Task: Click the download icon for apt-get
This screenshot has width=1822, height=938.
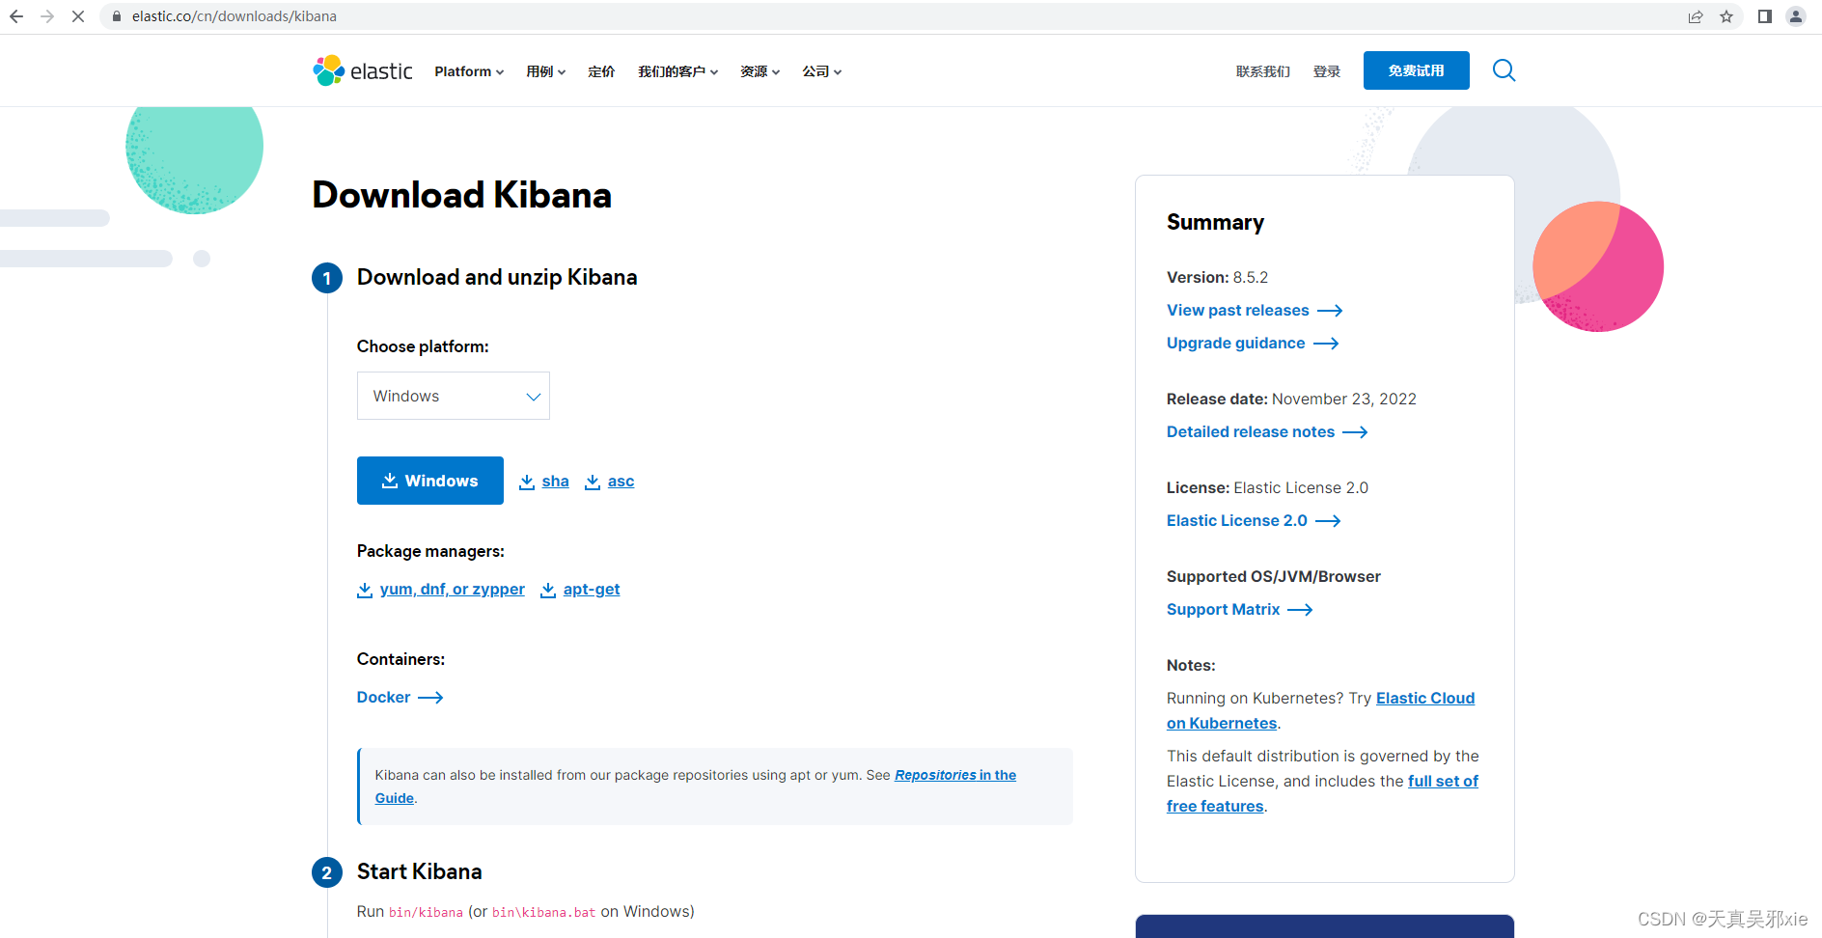Action: point(548,589)
